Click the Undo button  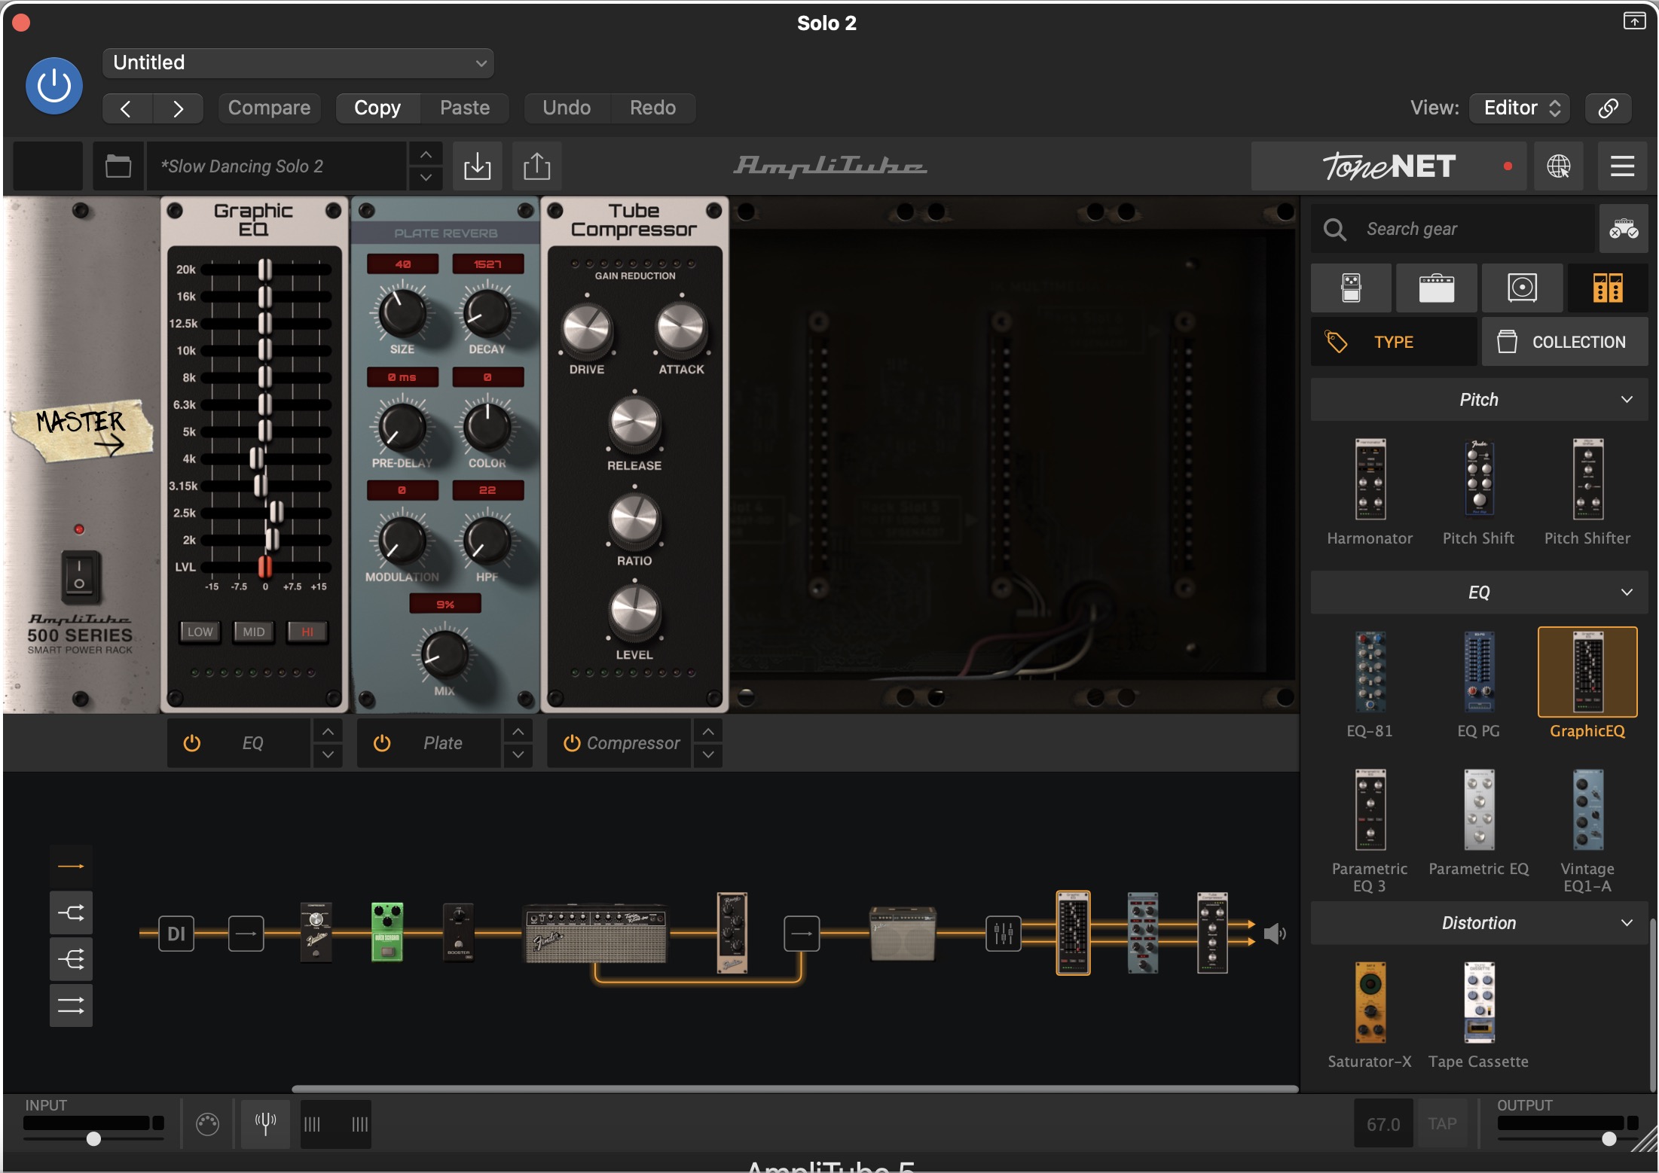567,108
